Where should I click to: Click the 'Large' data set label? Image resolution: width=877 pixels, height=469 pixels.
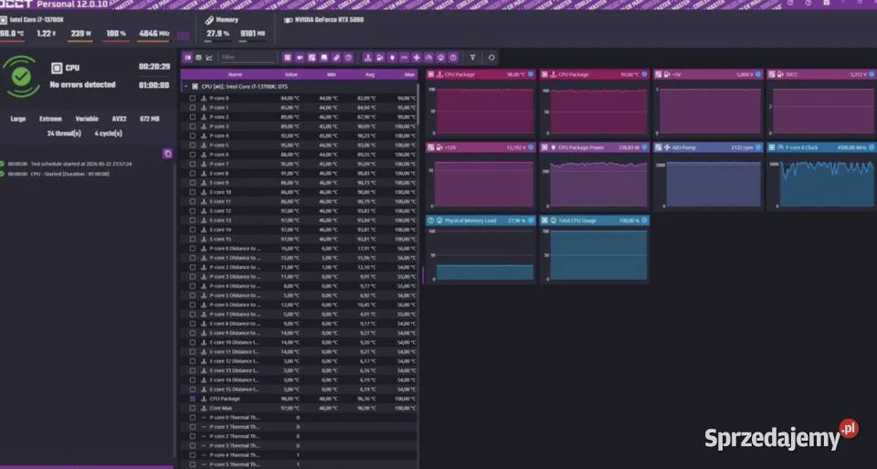(x=18, y=119)
